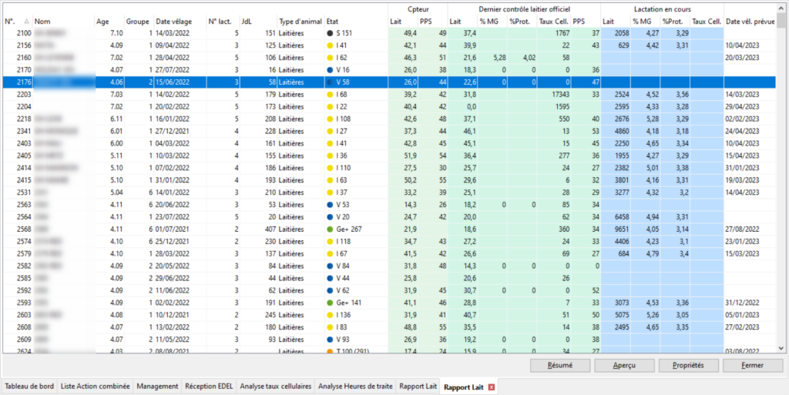Click the sort arrow in N° column header
The width and height of the screenshot is (789, 395).
[x=28, y=22]
